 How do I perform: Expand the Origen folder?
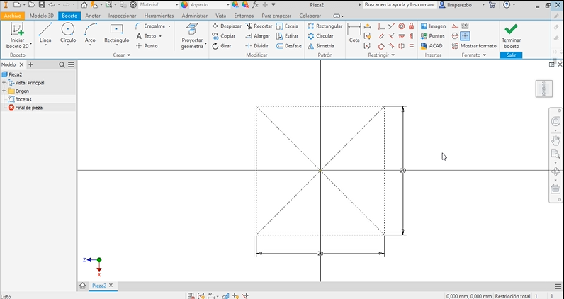coord(4,91)
